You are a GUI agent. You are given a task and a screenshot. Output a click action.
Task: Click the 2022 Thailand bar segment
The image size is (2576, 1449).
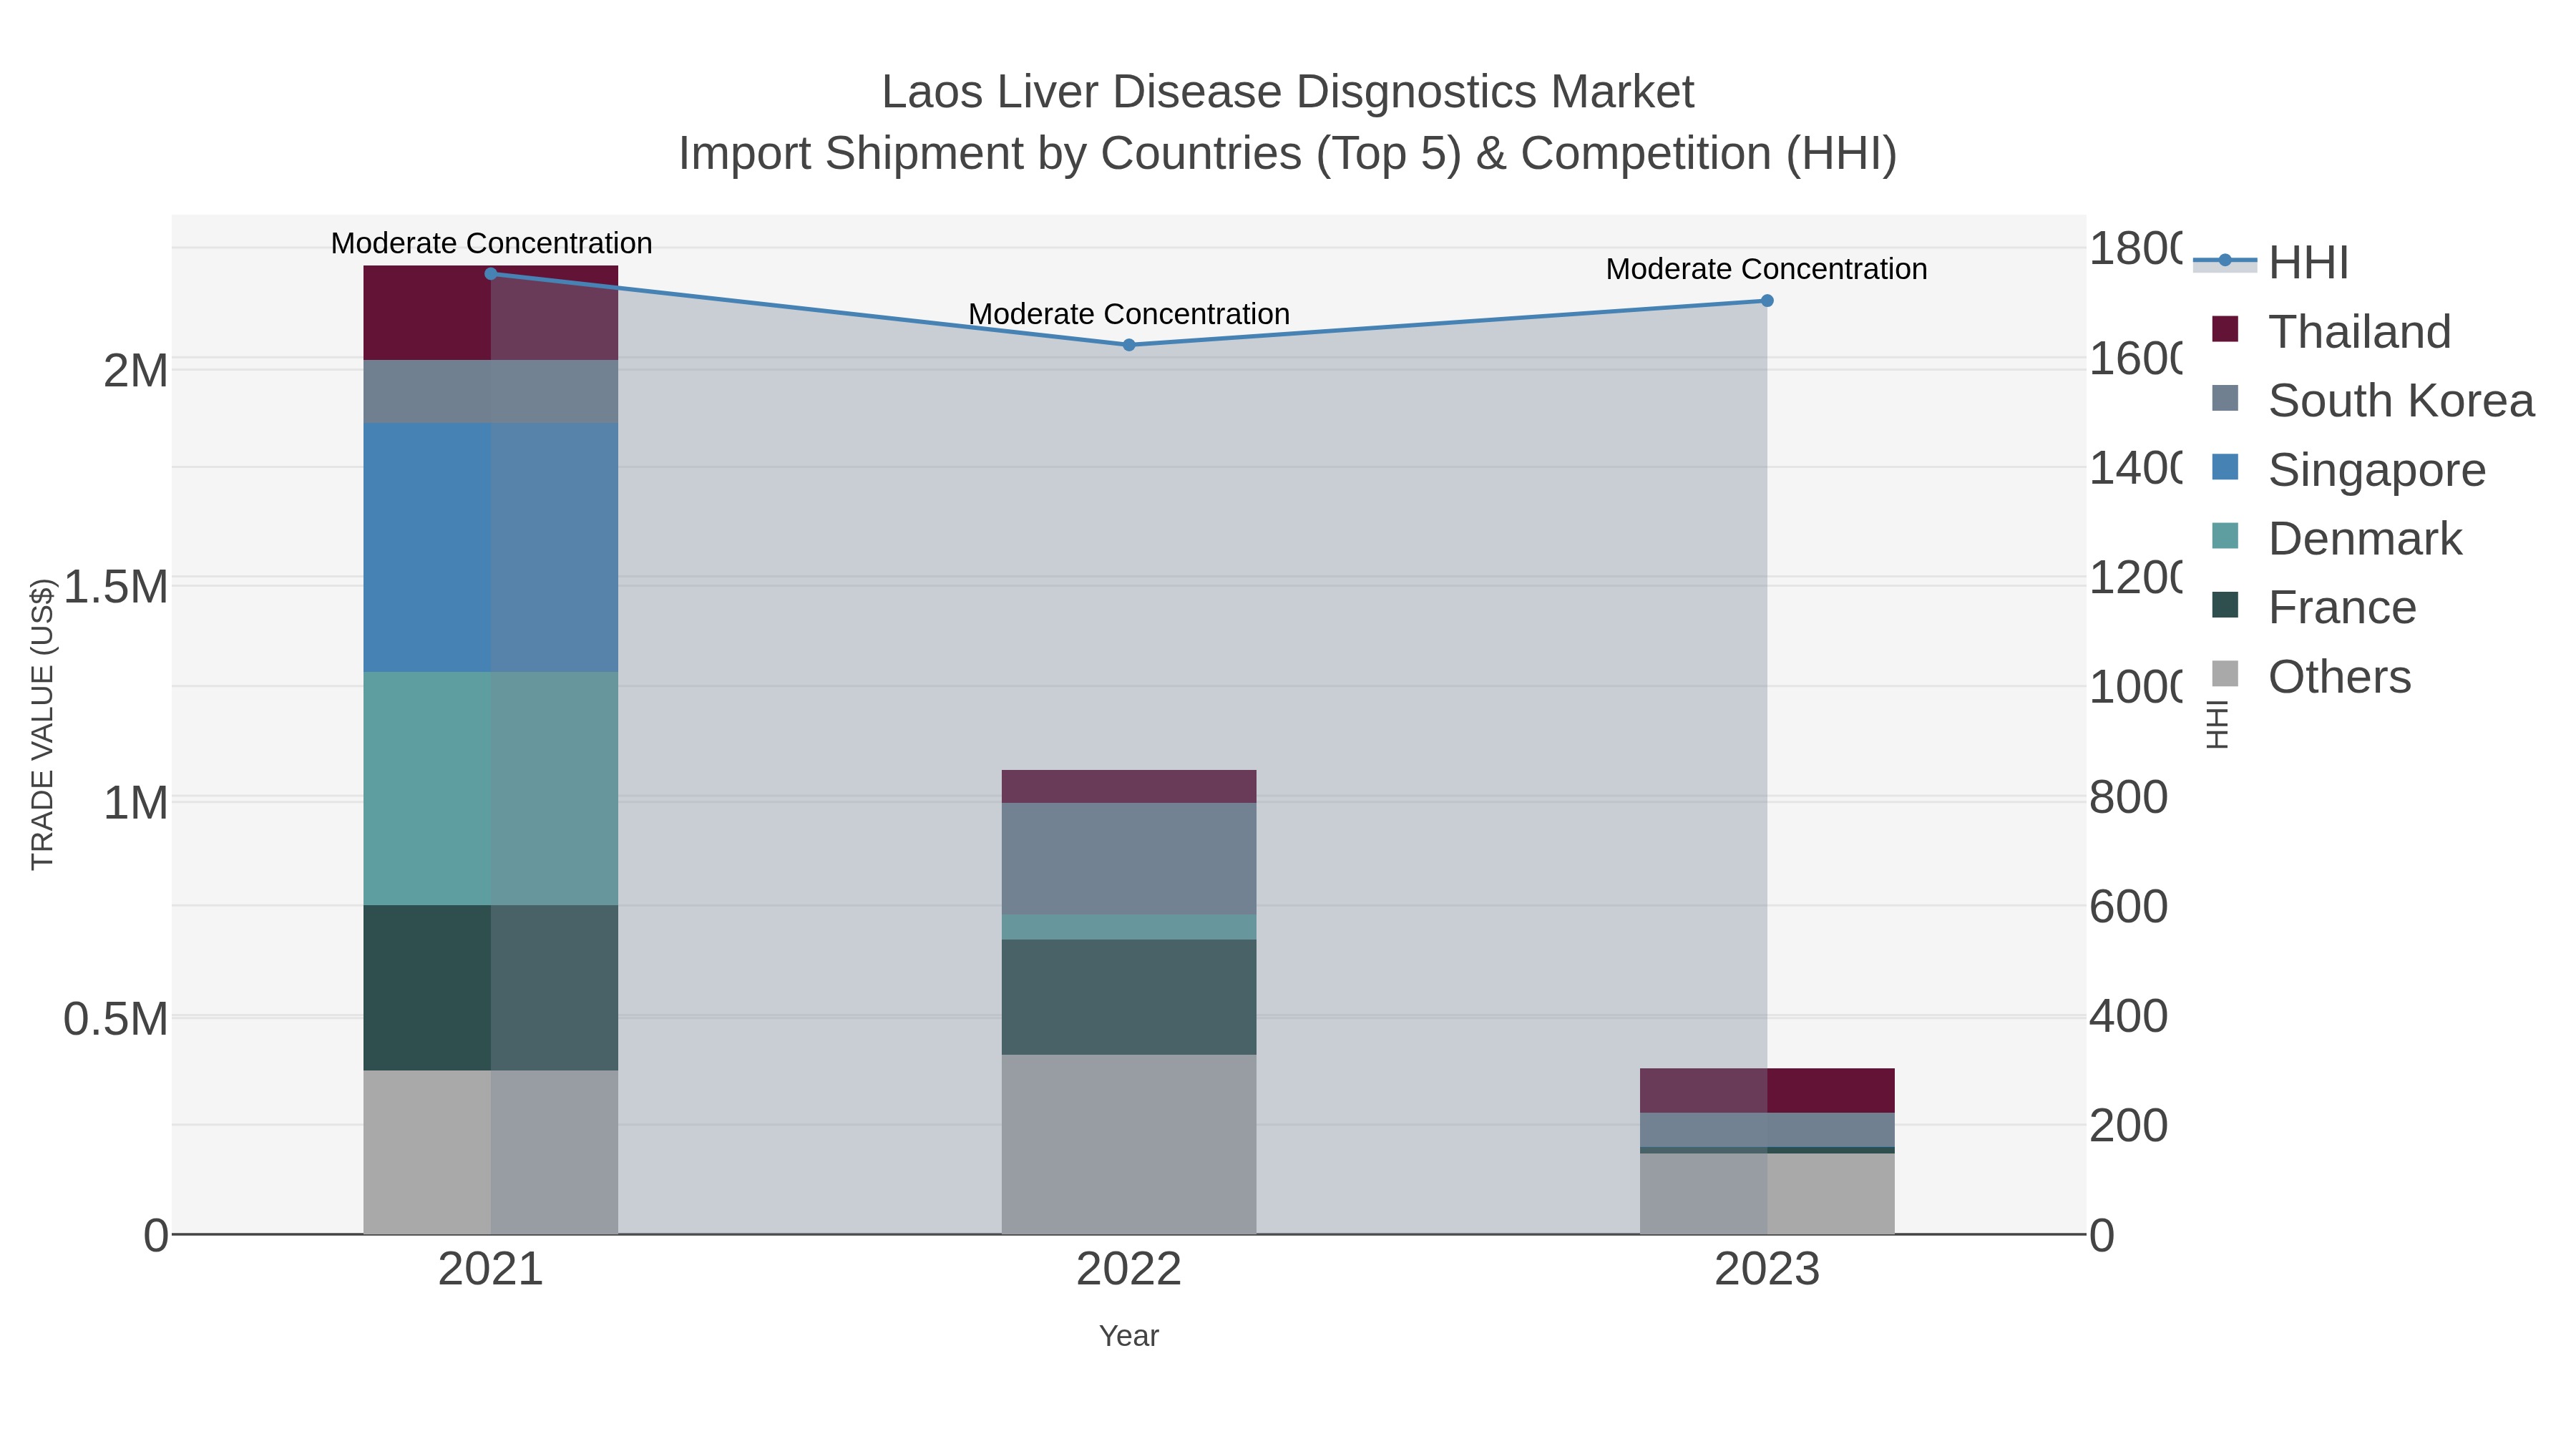[x=1129, y=787]
